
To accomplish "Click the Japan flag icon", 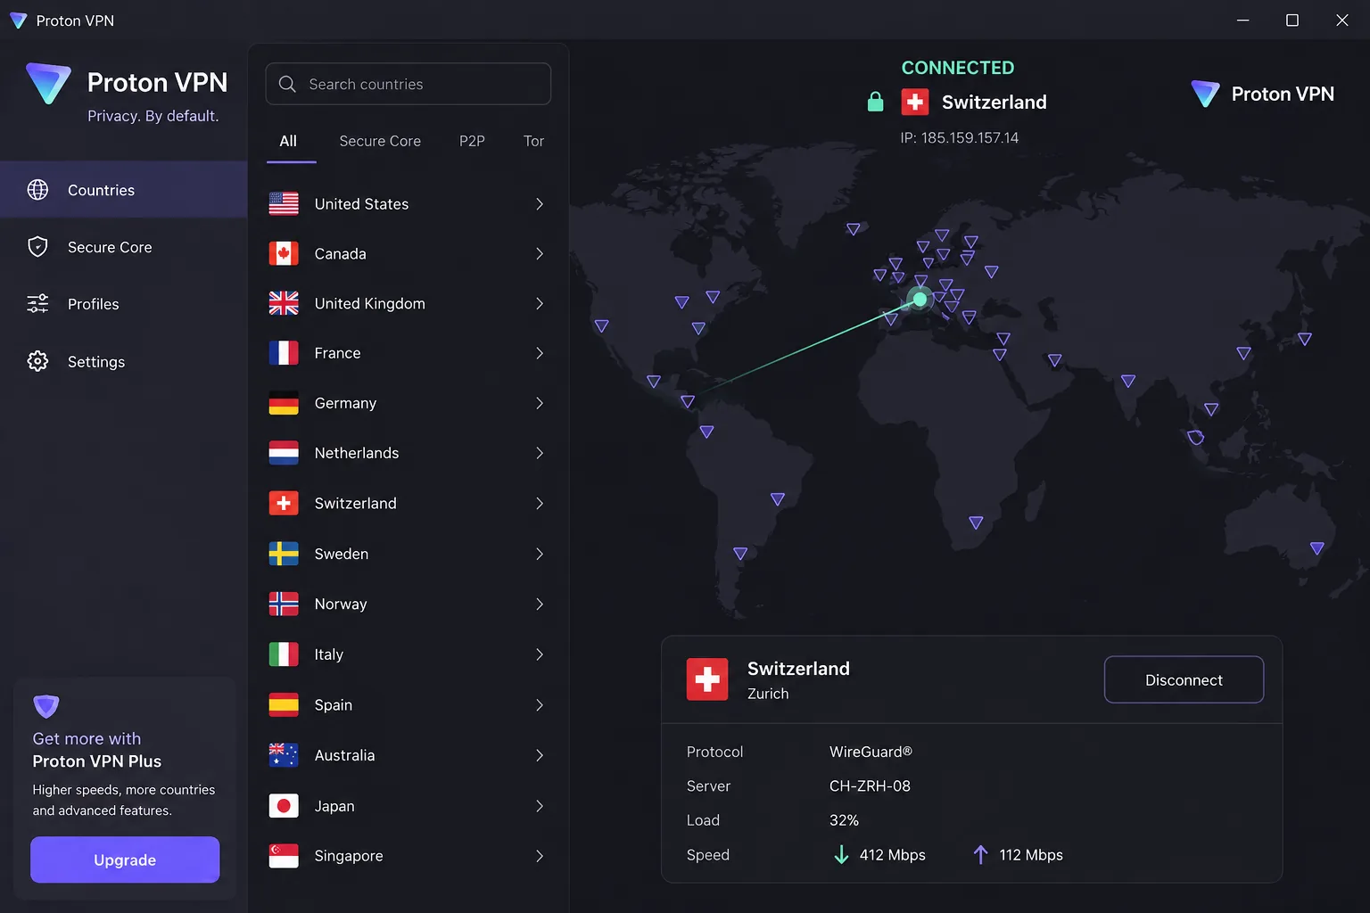I will click(284, 806).
